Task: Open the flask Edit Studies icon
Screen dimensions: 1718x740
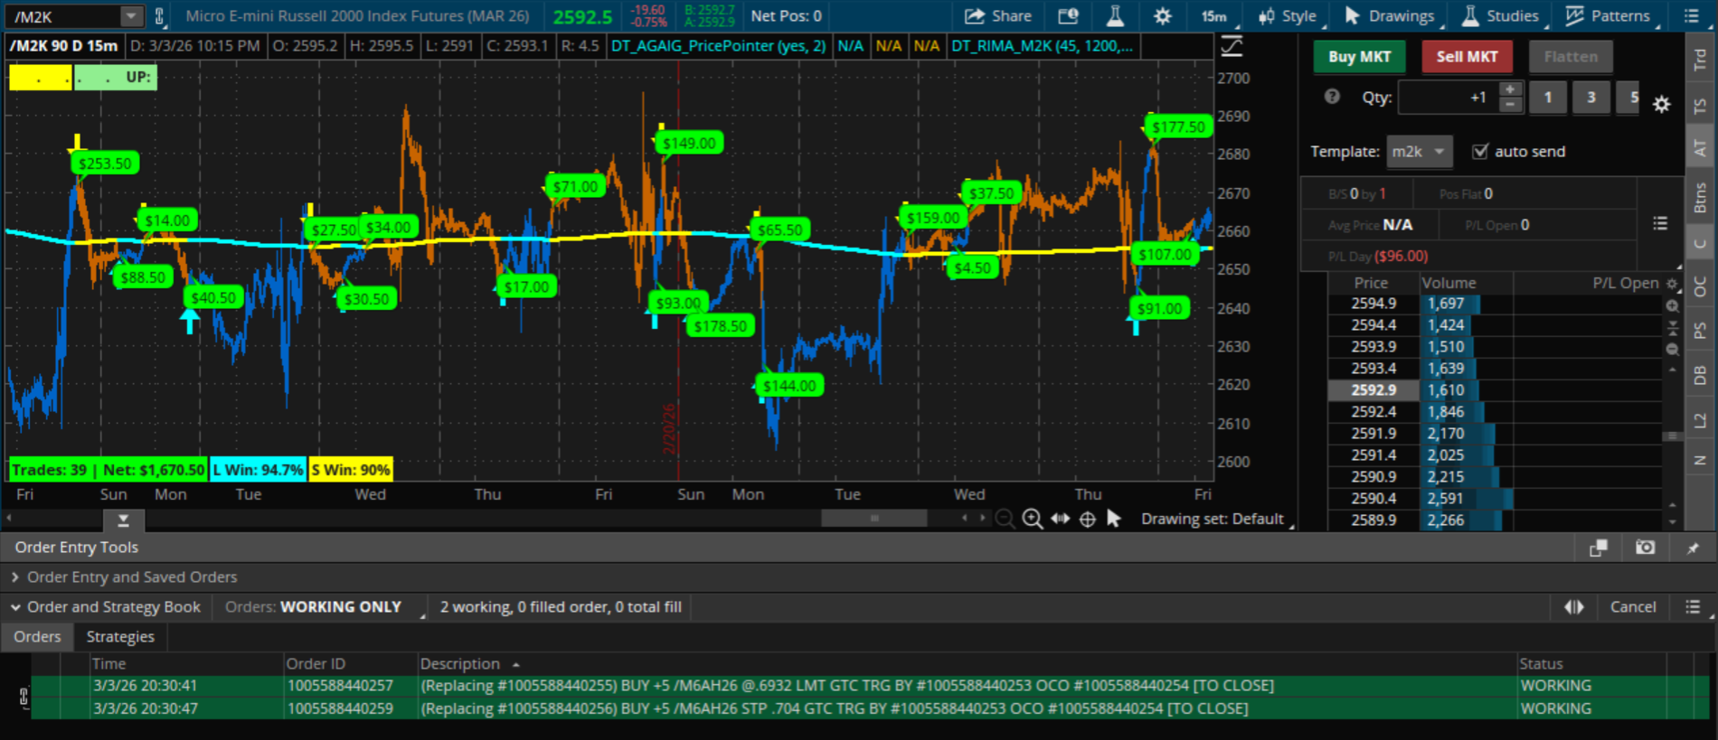Action: point(1115,16)
